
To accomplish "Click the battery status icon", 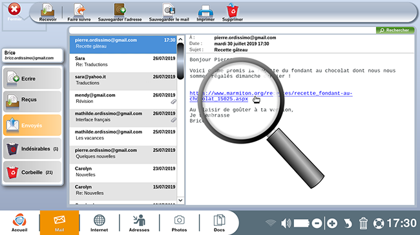I will (302, 223).
